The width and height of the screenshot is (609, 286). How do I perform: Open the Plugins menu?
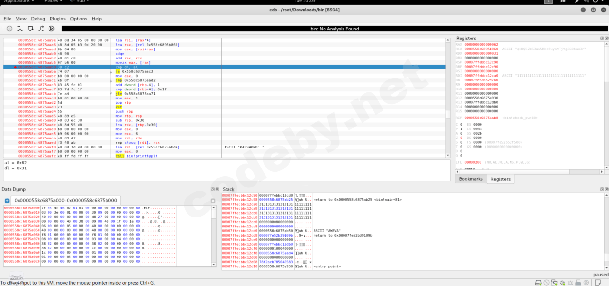(58, 19)
